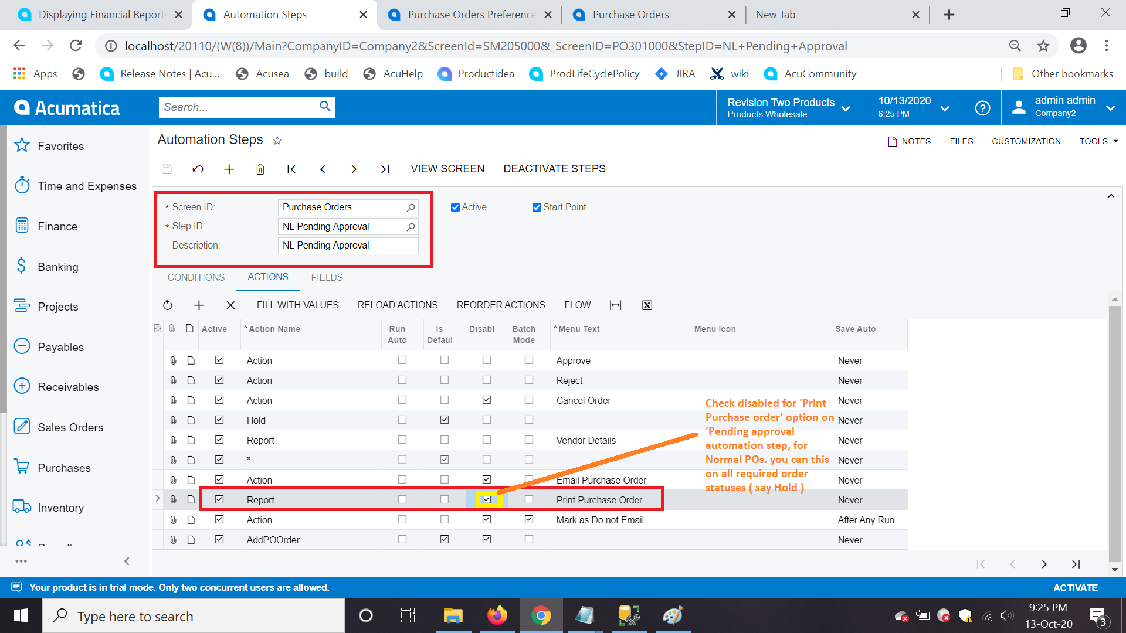Toggle Active checkbox for Approve row
Screen dimensions: 1126x633
point(219,360)
